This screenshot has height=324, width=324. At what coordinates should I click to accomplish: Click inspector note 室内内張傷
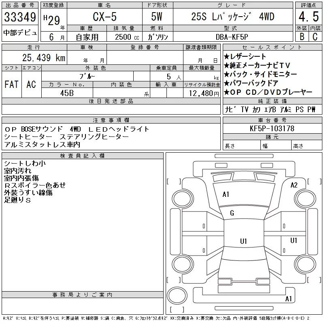pos(21,178)
